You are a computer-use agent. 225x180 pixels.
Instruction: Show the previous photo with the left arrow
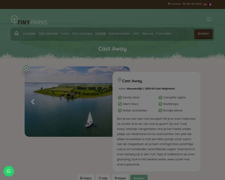click(33, 102)
